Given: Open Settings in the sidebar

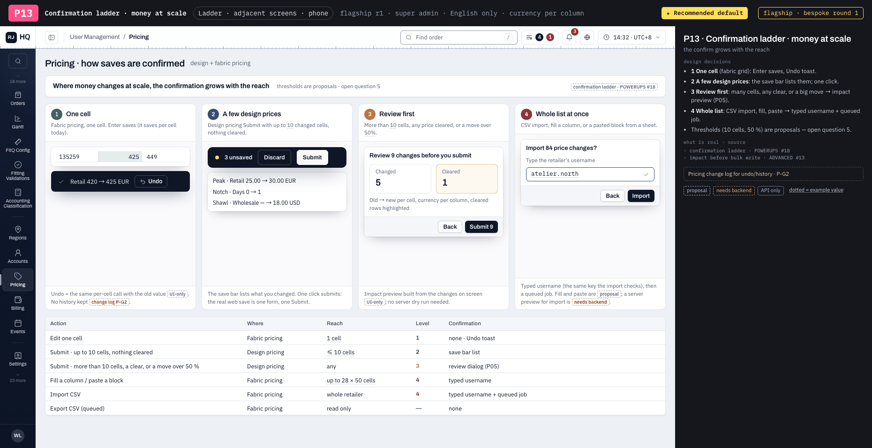Looking at the screenshot, I should (x=18, y=359).
